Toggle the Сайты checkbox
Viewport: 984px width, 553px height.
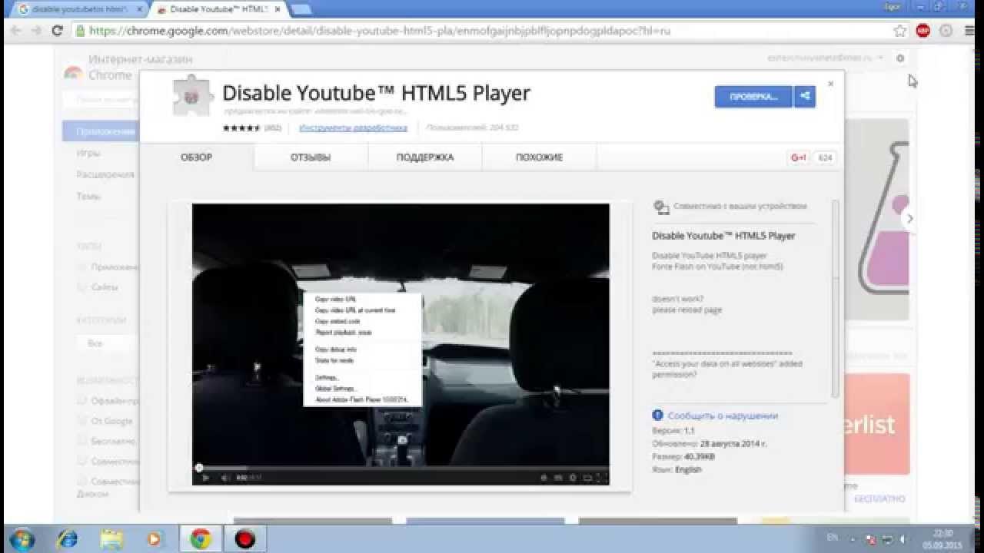click(x=81, y=287)
